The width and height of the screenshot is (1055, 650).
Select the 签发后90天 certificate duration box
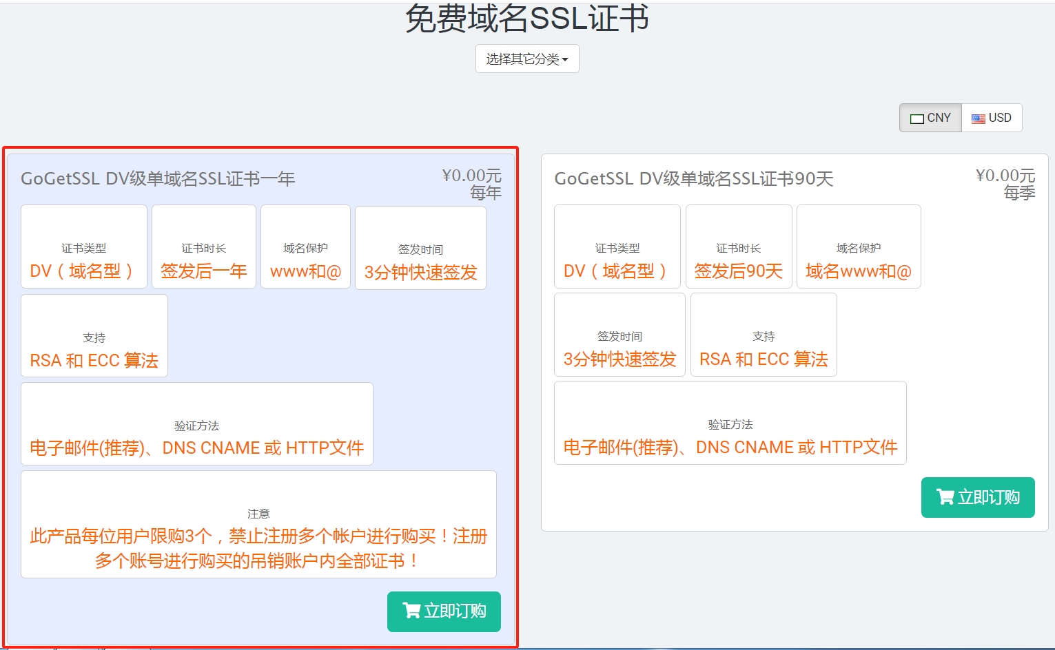(739, 247)
